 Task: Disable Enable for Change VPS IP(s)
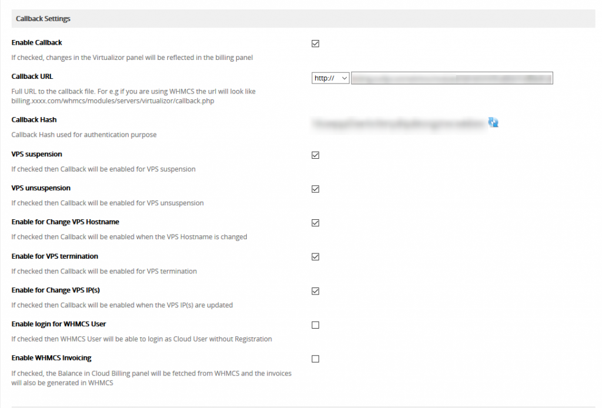tap(315, 290)
